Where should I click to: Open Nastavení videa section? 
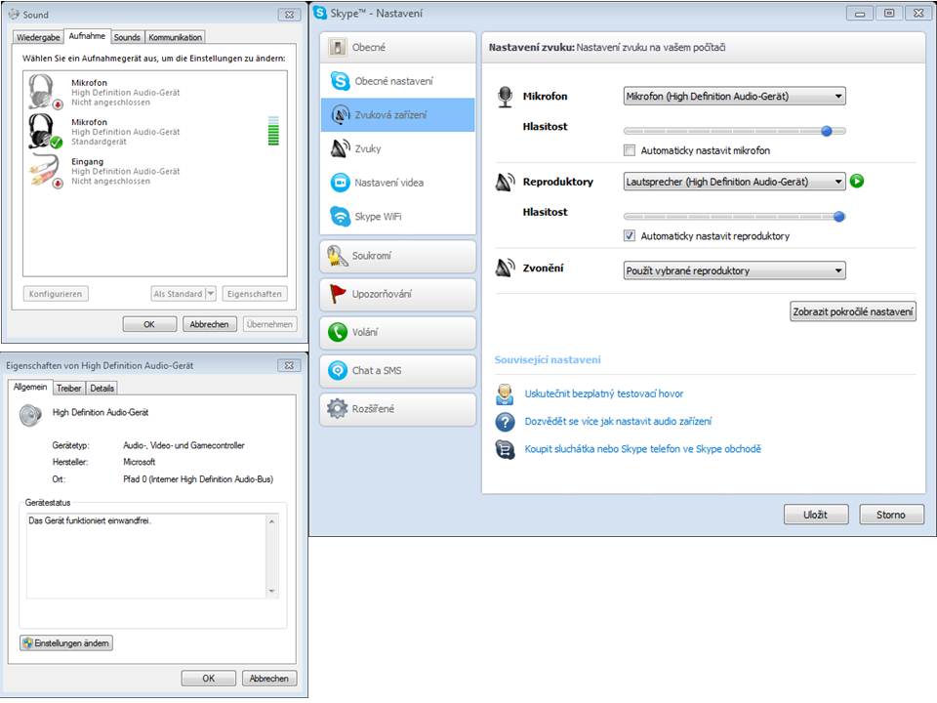[398, 183]
